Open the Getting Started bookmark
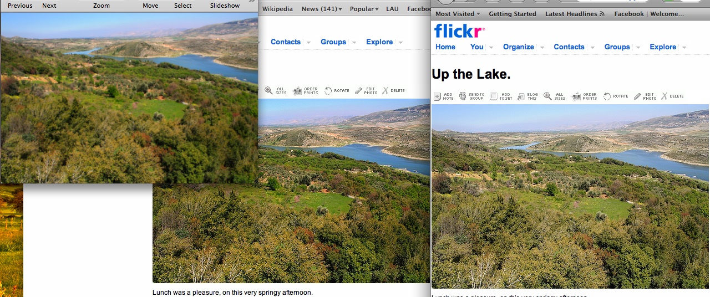This screenshot has height=297, width=710. [x=513, y=14]
